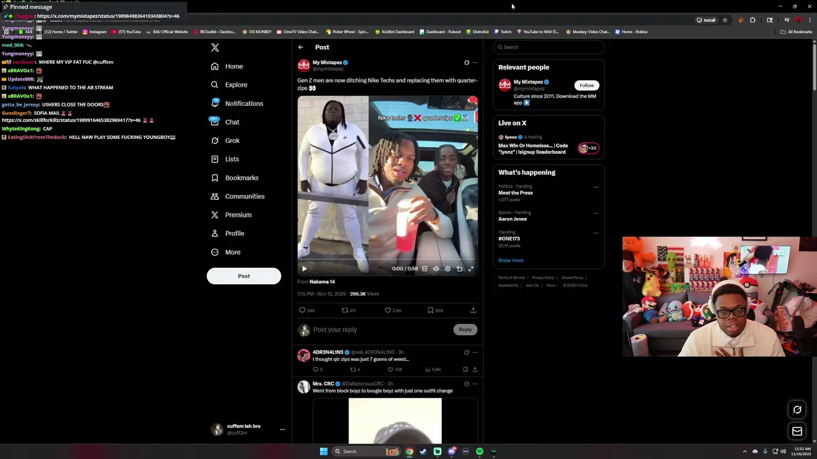Screen dimensions: 817x459
Task: Focus the X Search box
Action: tap(548, 47)
